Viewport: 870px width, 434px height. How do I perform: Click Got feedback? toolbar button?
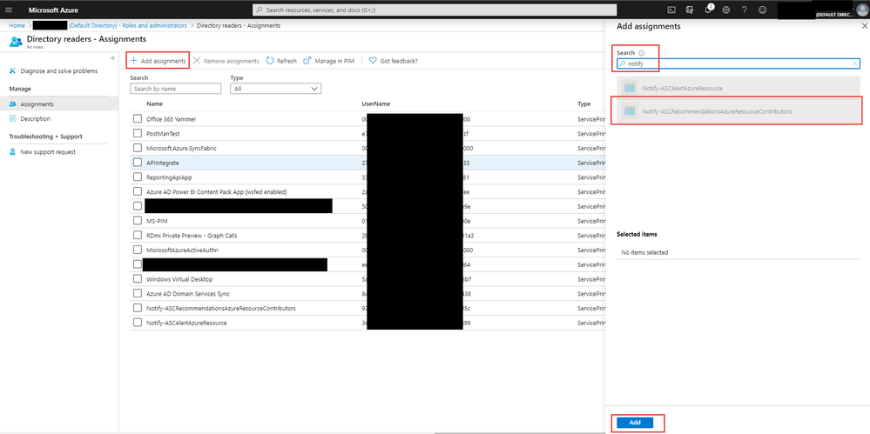[394, 60]
